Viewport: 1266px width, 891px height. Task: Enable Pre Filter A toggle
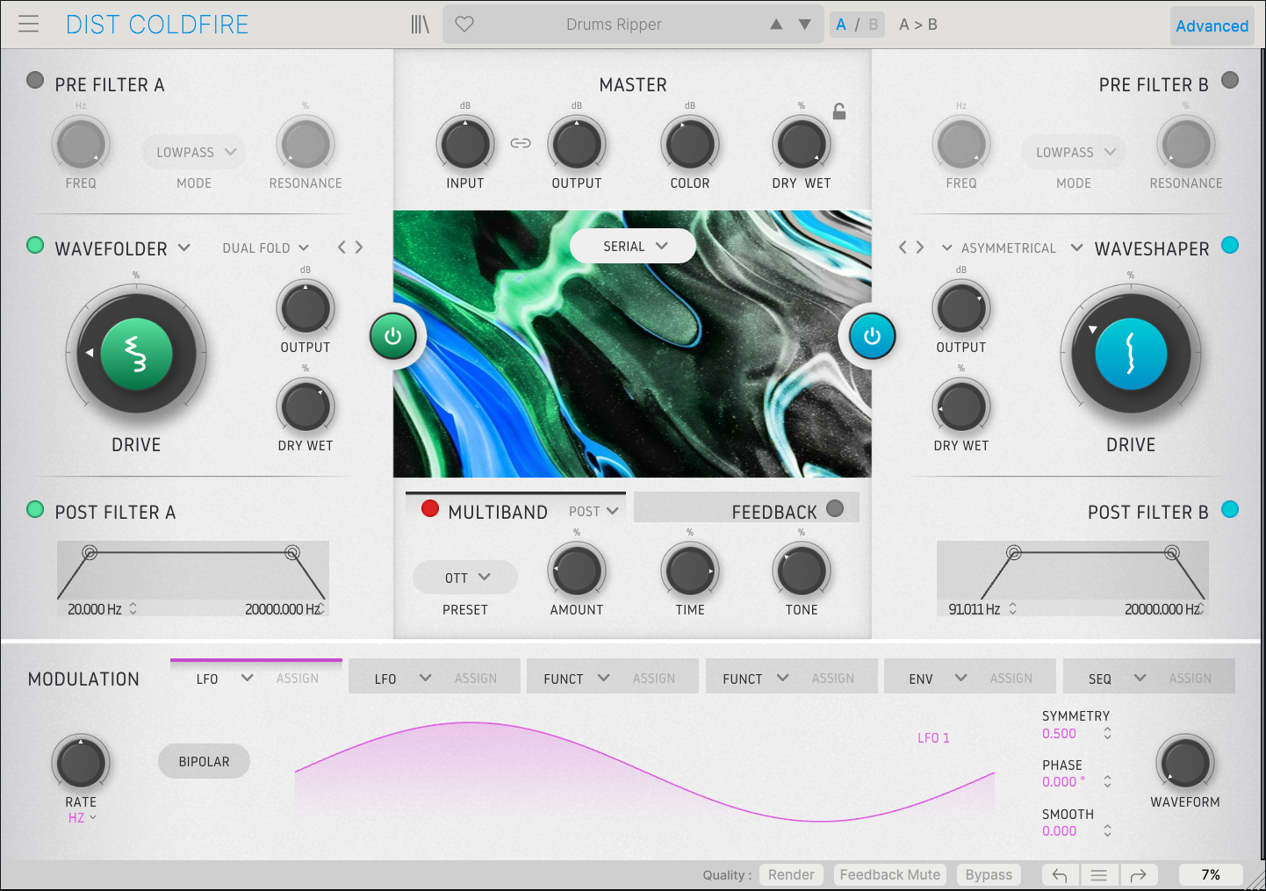35,81
